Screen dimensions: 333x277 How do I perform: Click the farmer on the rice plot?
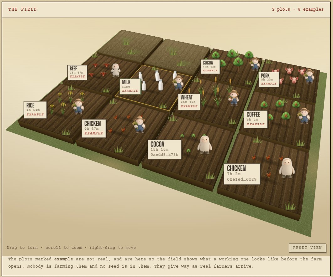[x=78, y=107]
